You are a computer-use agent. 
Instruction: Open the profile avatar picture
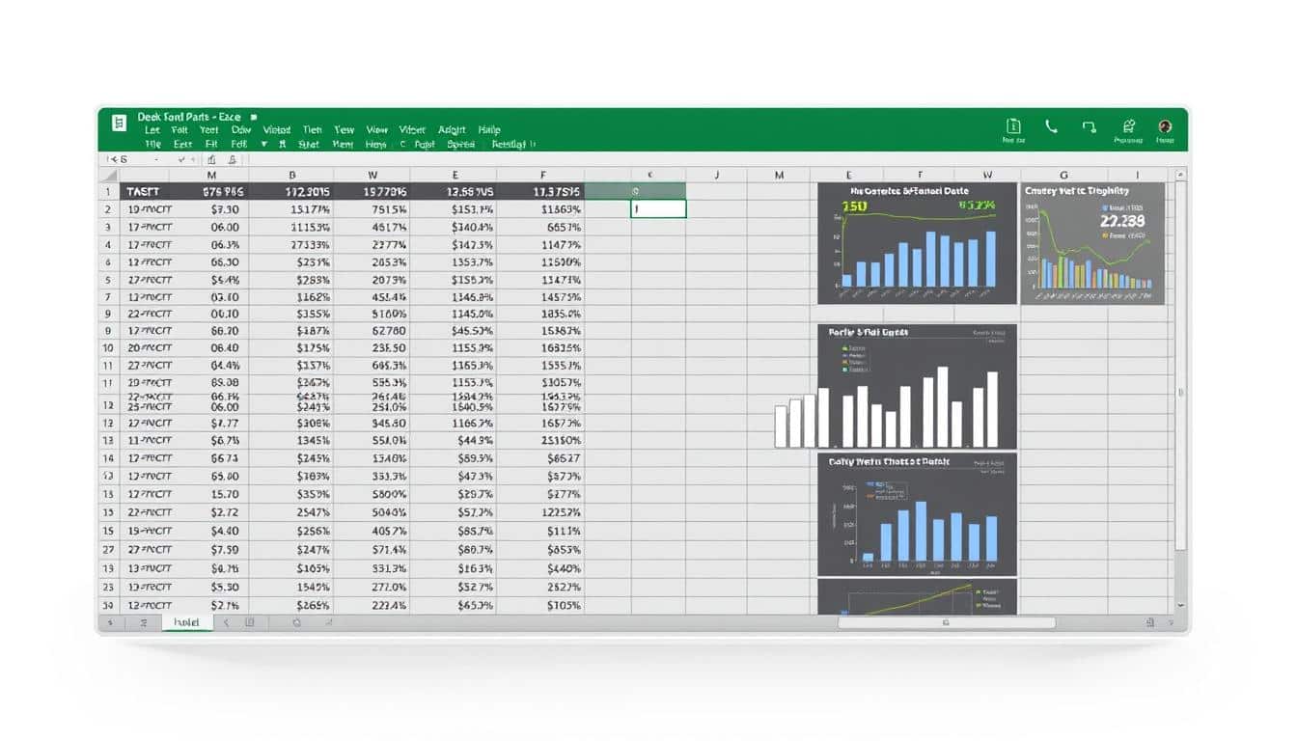point(1165,125)
